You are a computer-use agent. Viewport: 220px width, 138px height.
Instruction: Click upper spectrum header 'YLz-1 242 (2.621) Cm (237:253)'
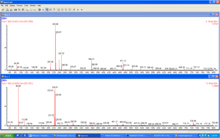17,21
